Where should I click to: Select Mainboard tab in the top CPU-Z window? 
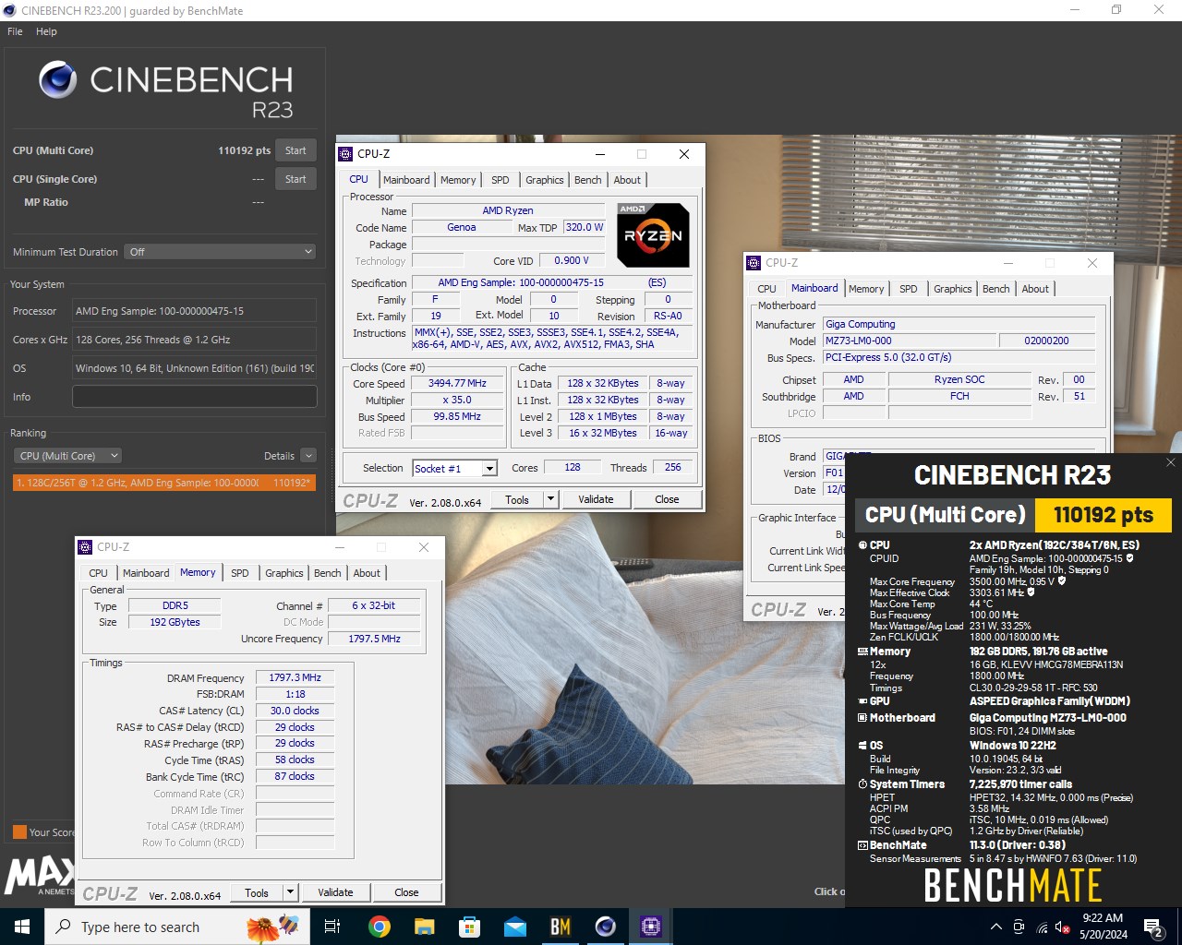[x=406, y=180]
